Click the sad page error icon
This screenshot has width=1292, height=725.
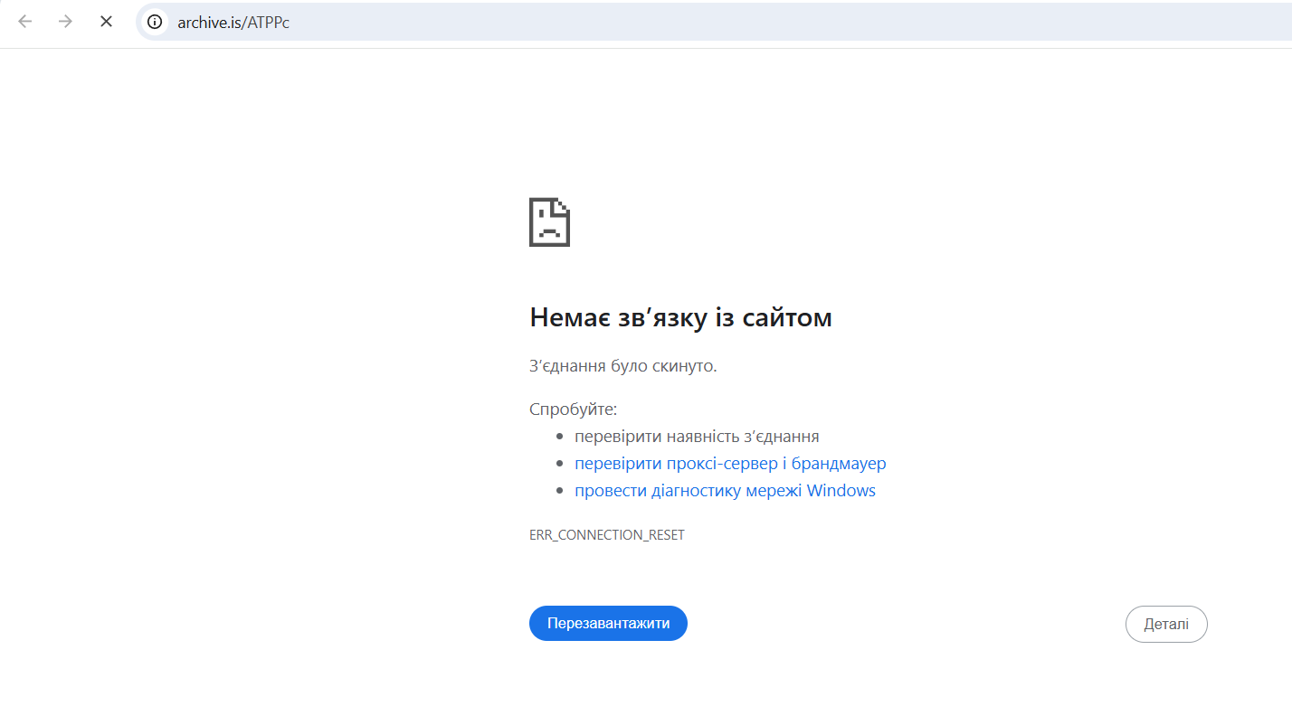coord(549,222)
